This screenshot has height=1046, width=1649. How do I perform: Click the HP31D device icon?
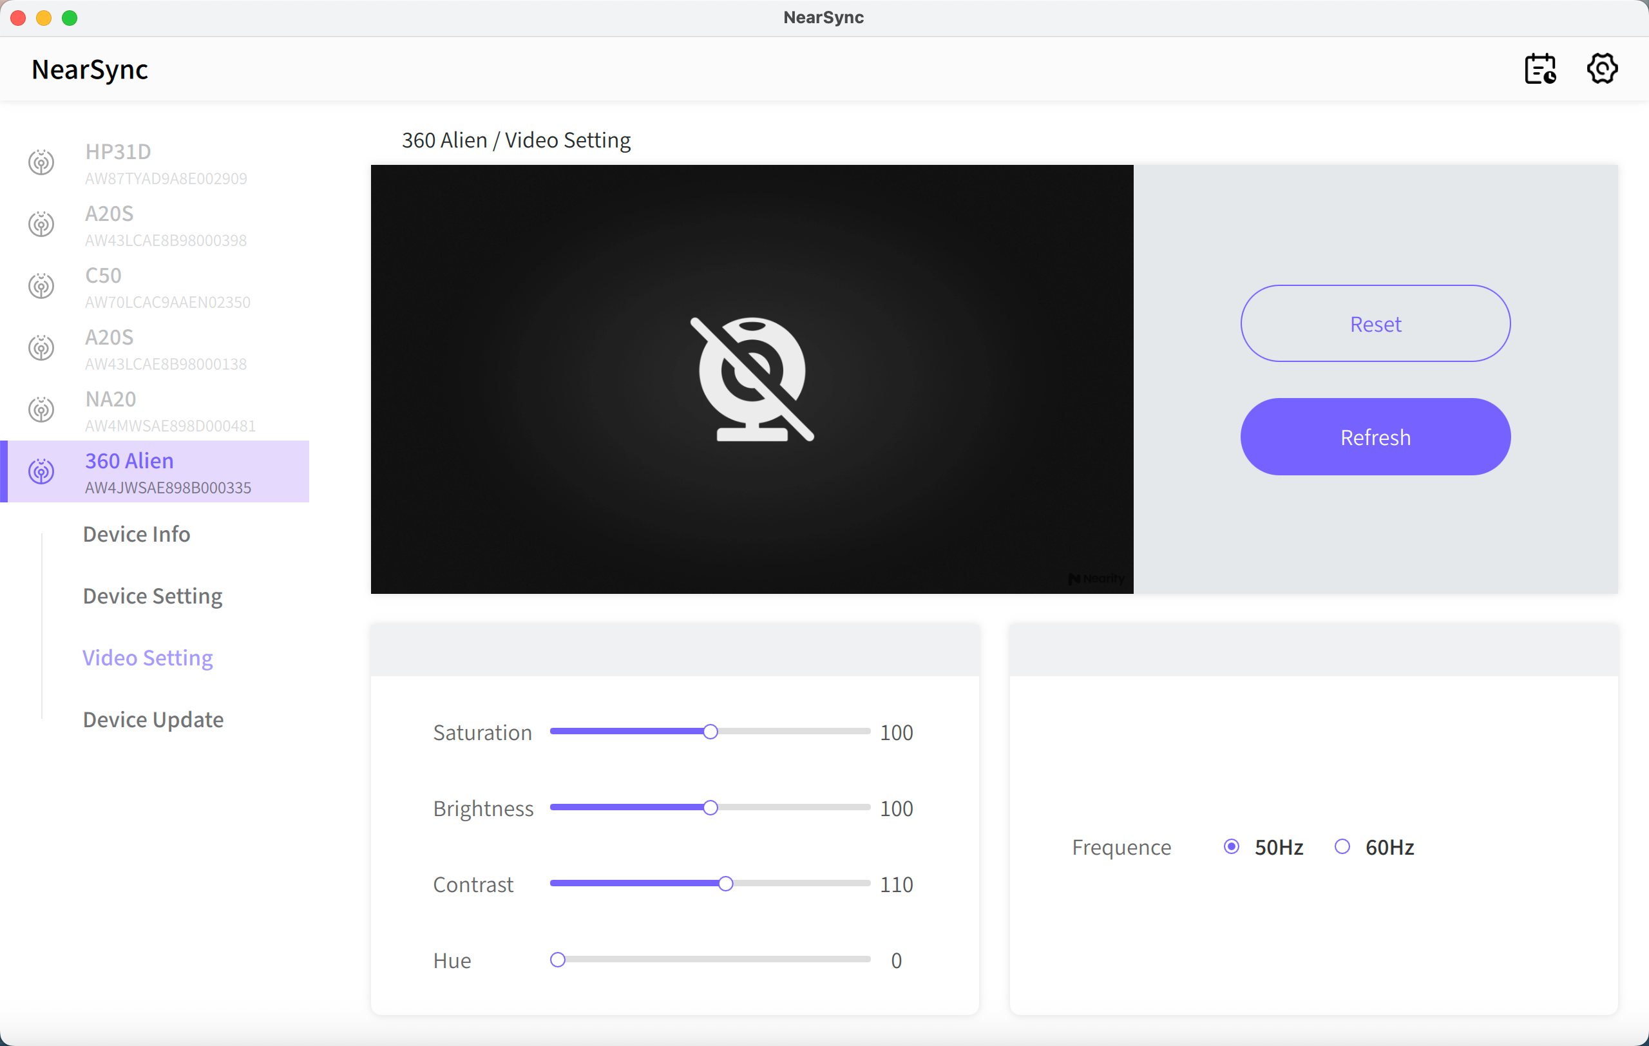click(x=41, y=162)
